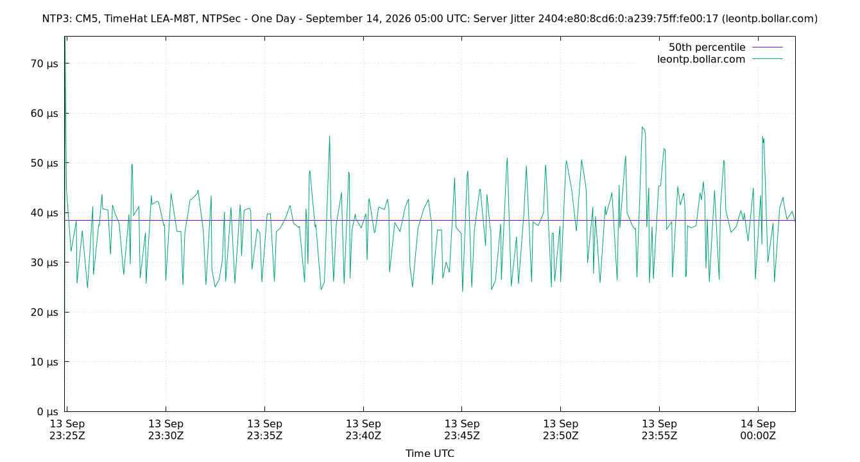Screen dimensions: 860x462
Task: Click the green leontp.bollar.com legend line sample
Action: point(767,59)
